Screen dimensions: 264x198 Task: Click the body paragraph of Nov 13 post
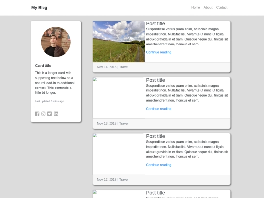tap(187, 93)
